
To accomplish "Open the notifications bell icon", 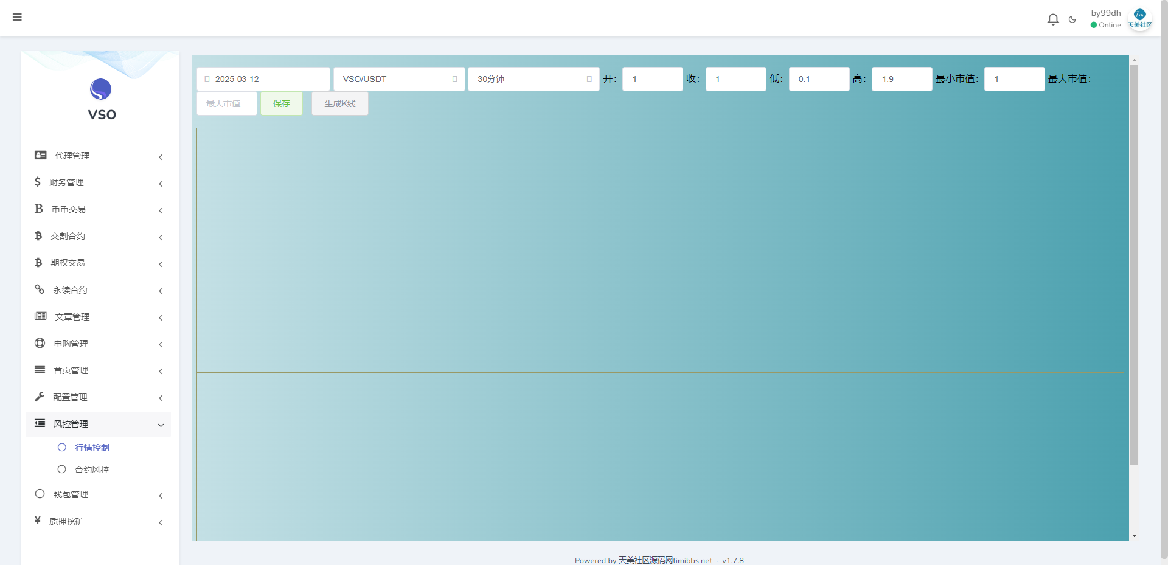I will coord(1053,19).
